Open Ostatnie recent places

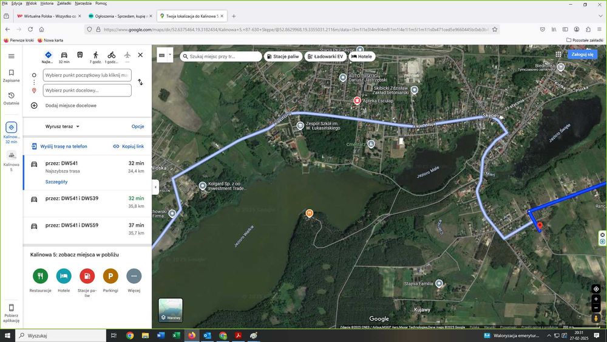point(11,99)
